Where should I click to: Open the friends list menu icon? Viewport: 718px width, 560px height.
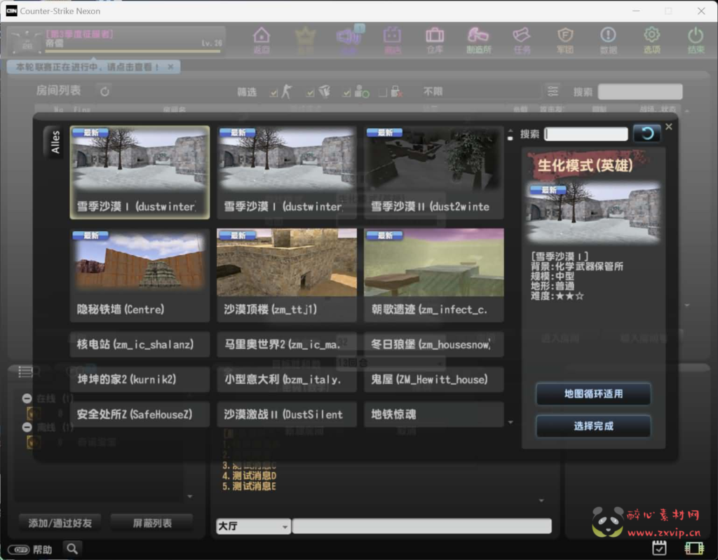[x=26, y=371]
